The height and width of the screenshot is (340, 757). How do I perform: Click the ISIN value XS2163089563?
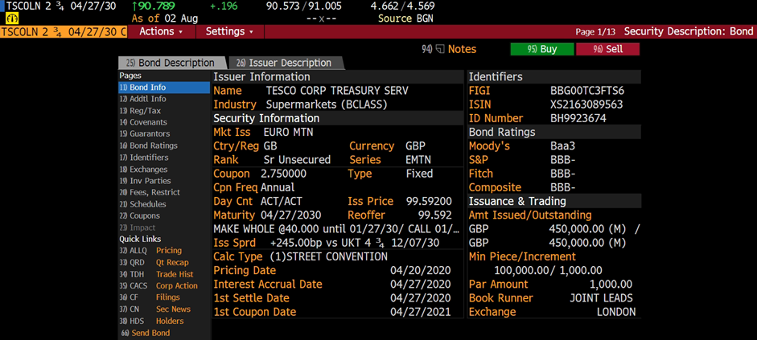coord(586,104)
